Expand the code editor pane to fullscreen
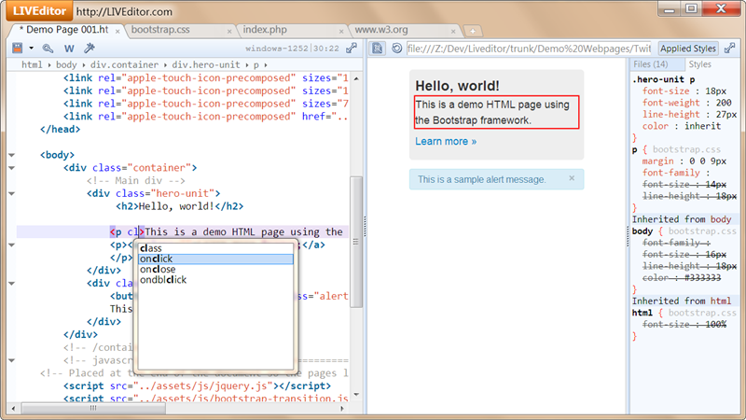 pyautogui.click(x=352, y=49)
